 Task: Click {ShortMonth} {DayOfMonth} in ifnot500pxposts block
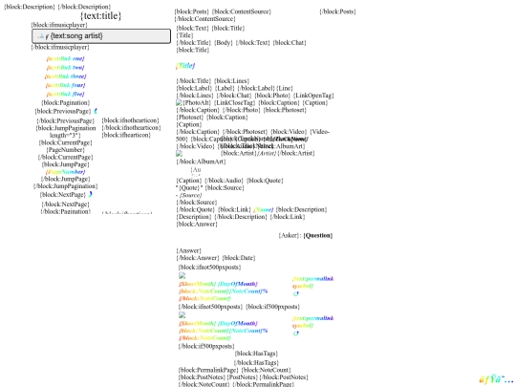tap(218, 284)
